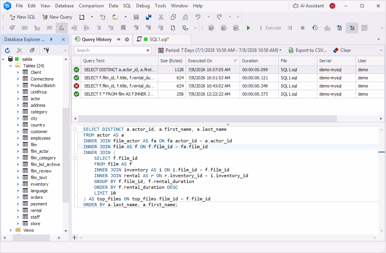Close the Database Explorer panel

[x=63, y=39]
